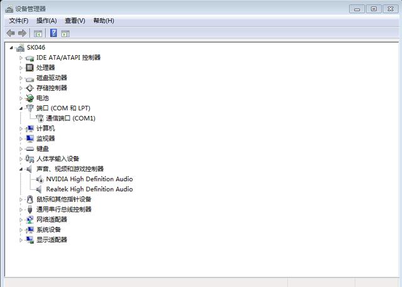Open the 文件(F) menu

coord(19,21)
